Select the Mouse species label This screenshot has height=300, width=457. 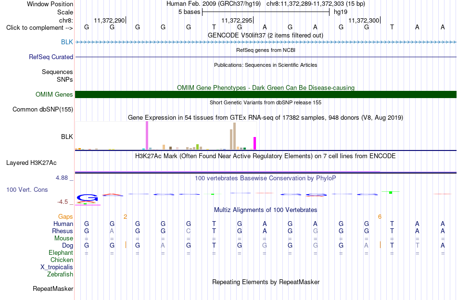coord(63,238)
